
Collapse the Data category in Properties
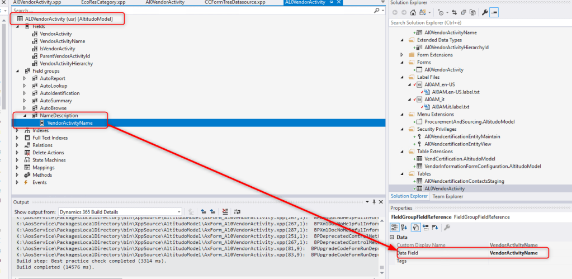(x=391, y=237)
